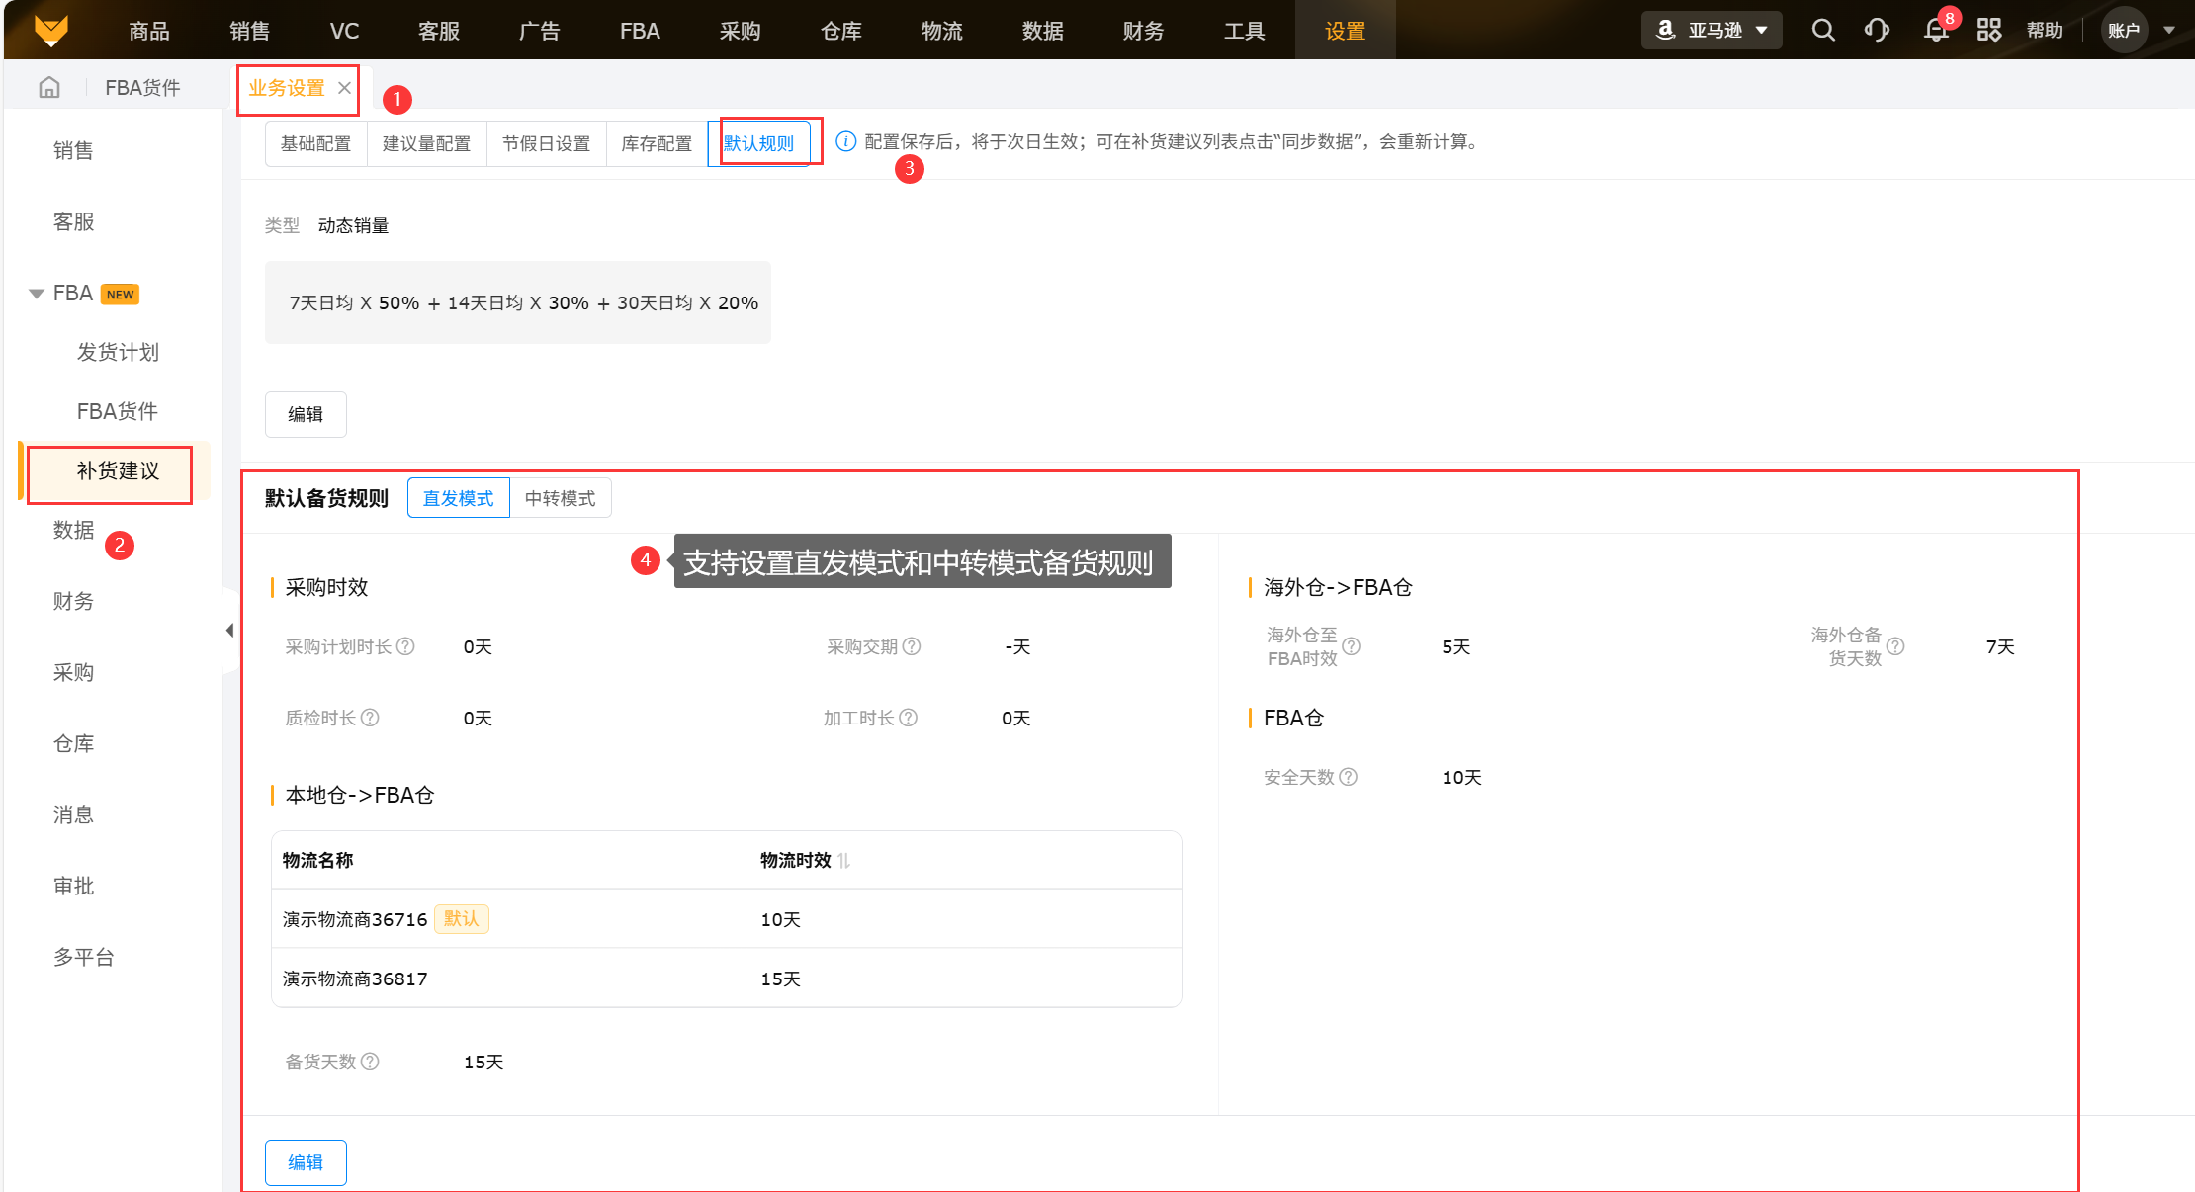Open the notification bell with badge
Viewport: 2195px width, 1192px height.
coord(1936,31)
